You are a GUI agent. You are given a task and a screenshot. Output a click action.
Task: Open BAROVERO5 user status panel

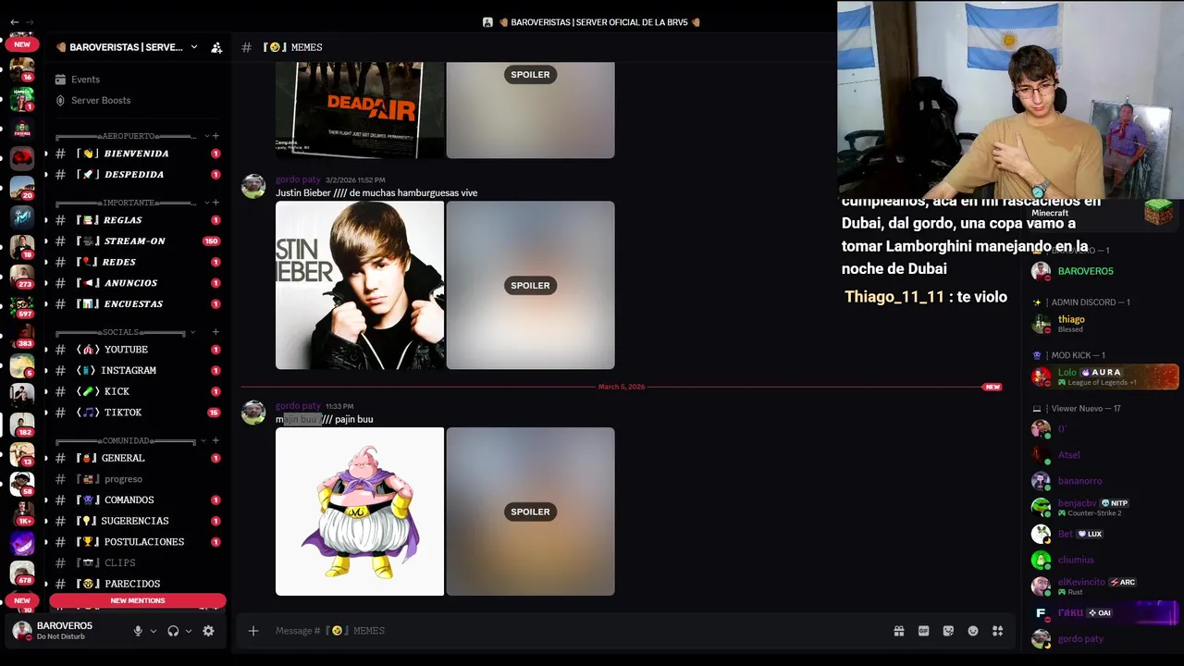click(x=67, y=631)
